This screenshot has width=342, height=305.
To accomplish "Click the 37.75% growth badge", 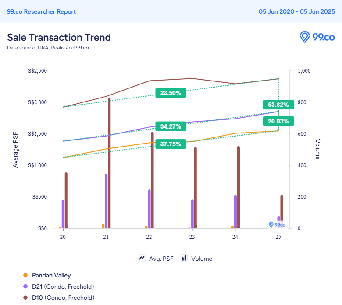I will pyautogui.click(x=171, y=144).
